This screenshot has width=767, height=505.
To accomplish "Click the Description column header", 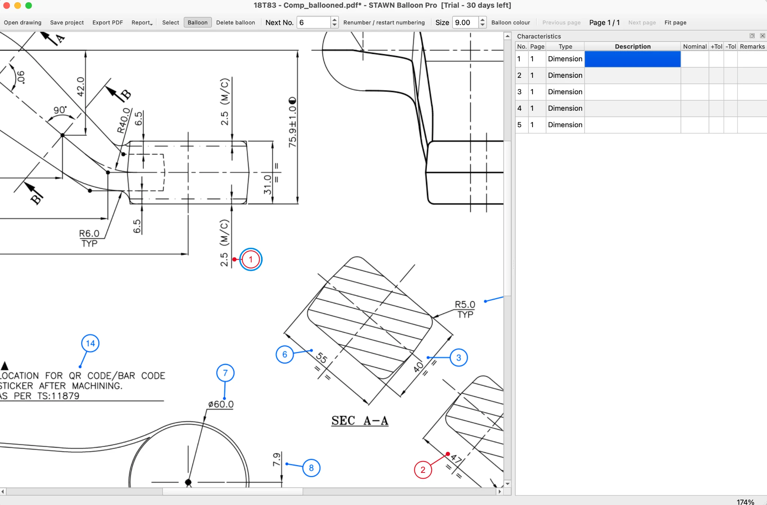I will coord(633,46).
